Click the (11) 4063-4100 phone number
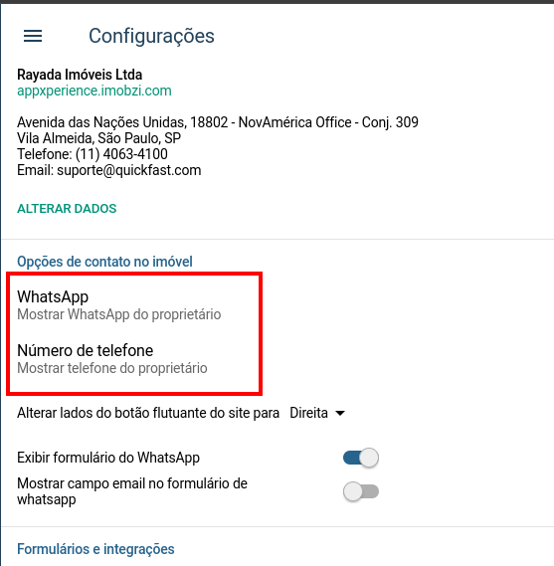 click(x=121, y=154)
